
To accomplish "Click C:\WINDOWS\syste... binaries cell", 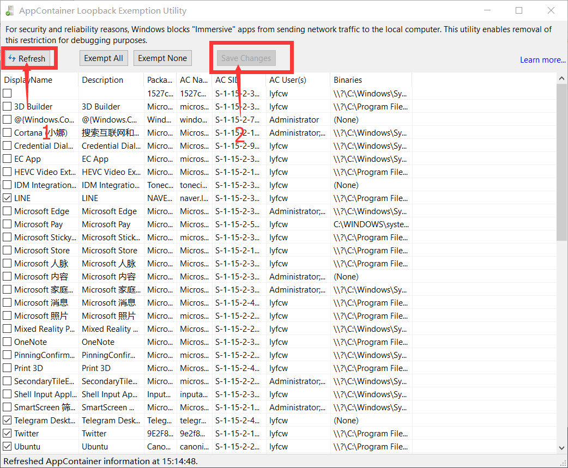I will [x=371, y=224].
